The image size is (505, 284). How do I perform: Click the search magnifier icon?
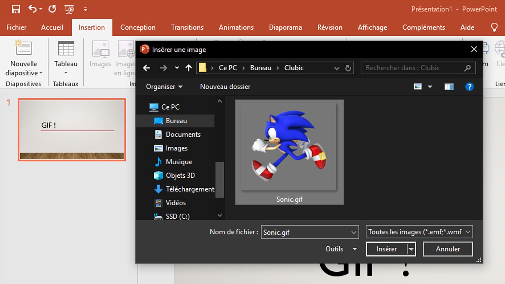(x=467, y=68)
